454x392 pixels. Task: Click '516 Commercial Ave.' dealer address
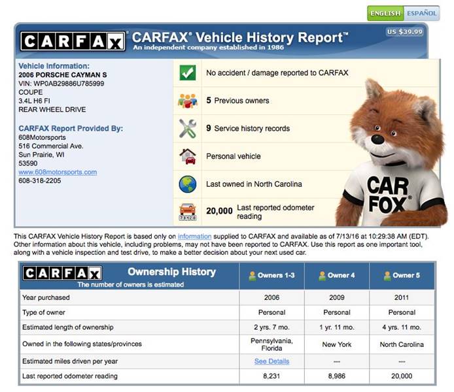[x=51, y=146]
